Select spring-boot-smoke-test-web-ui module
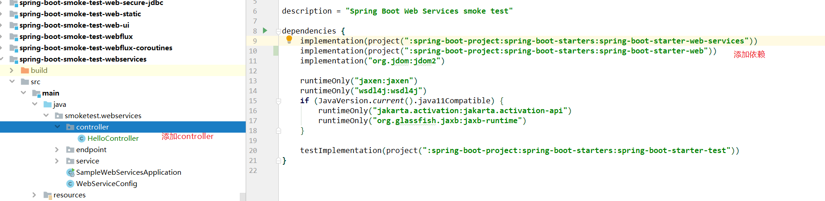 click(x=74, y=25)
